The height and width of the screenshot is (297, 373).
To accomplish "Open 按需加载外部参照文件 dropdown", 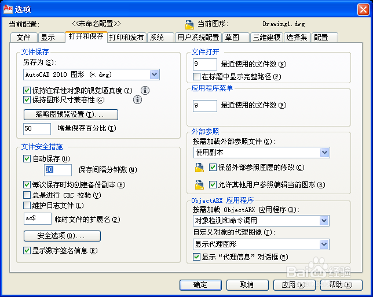I will coord(325,153).
